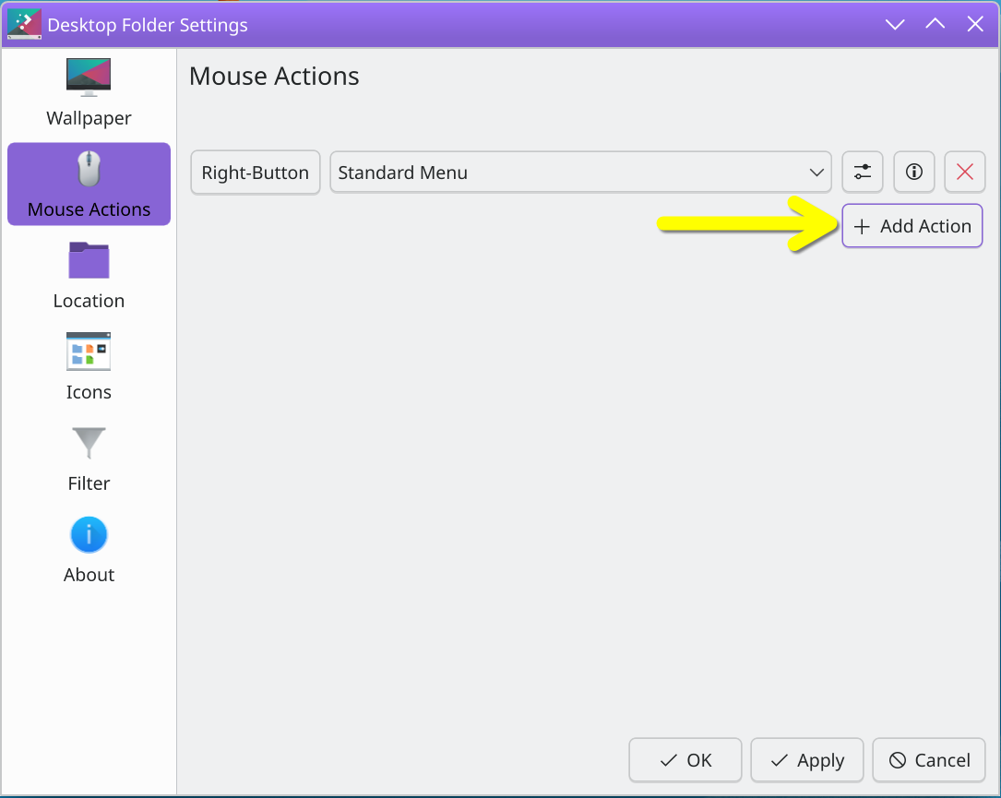The width and height of the screenshot is (1001, 798).
Task: Open the Wallpaper settings page
Action: pyautogui.click(x=89, y=93)
